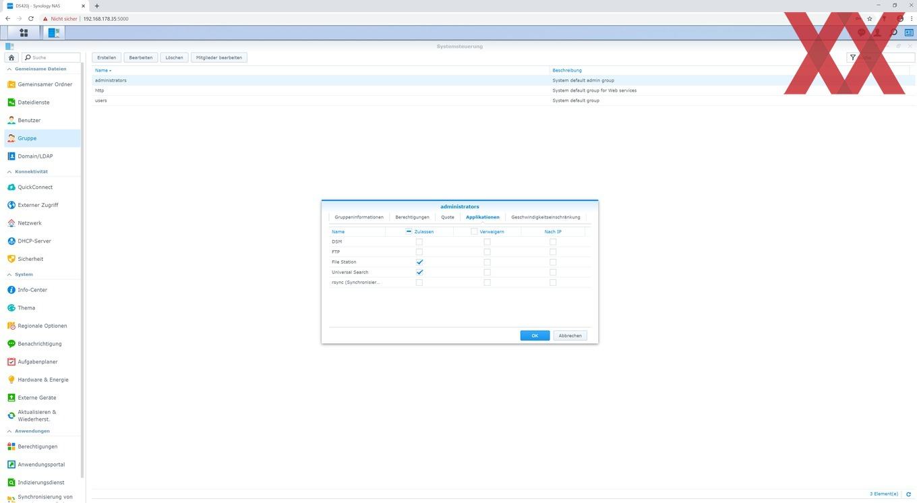Open Benutzer icon in sidebar
Image resolution: width=917 pixels, height=503 pixels.
click(x=11, y=120)
